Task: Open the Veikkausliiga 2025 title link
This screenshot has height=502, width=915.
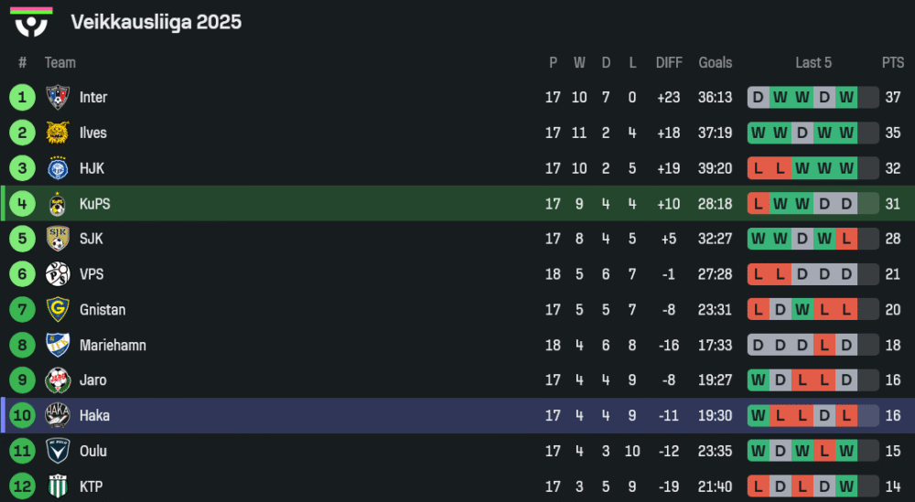Action: click(156, 22)
